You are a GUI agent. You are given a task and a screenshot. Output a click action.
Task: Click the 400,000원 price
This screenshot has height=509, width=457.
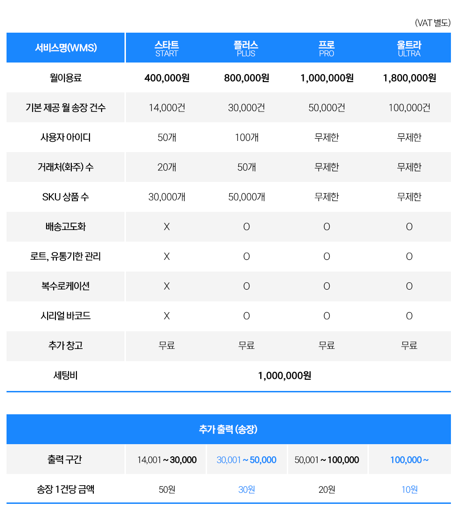click(167, 78)
